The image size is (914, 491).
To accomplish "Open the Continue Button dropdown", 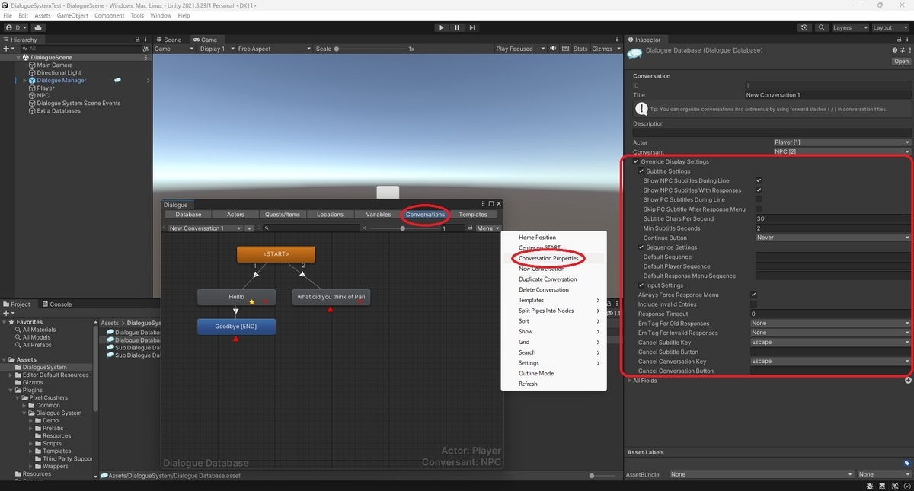I will pos(833,238).
